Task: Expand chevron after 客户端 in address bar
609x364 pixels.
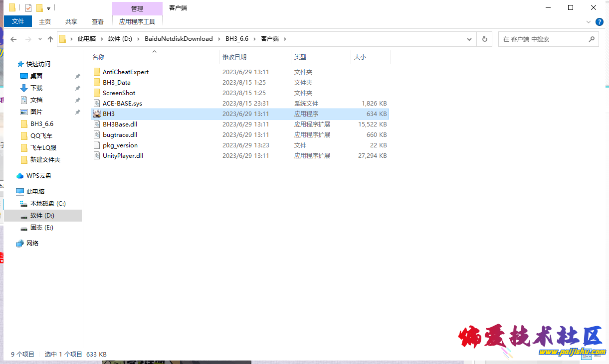Action: click(x=285, y=39)
